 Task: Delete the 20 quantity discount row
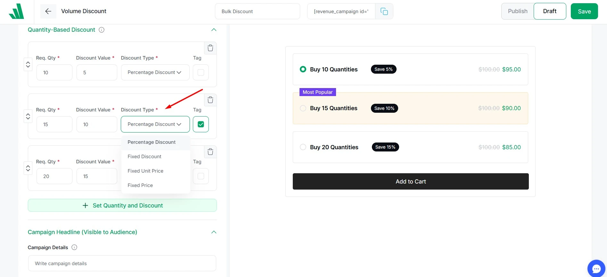(210, 152)
